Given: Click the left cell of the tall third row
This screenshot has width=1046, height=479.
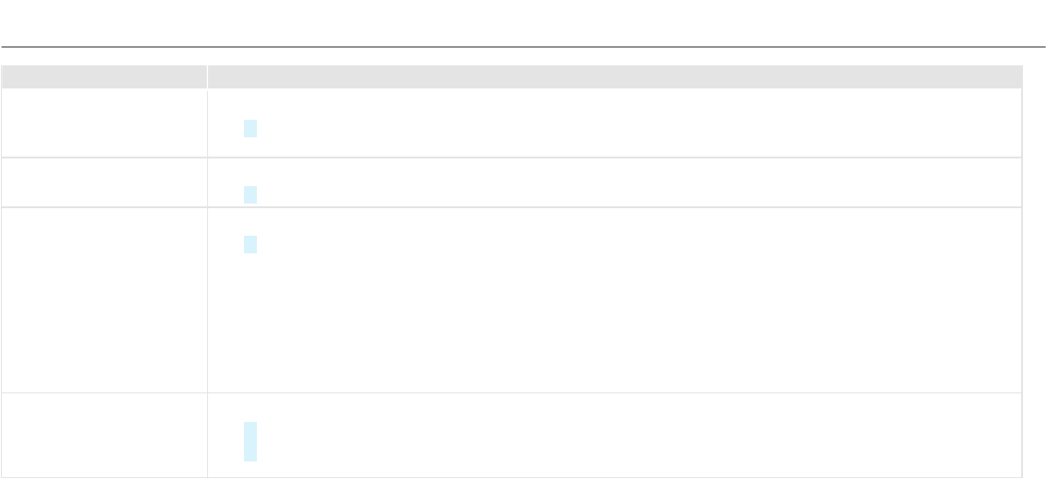Looking at the screenshot, I should point(103,299).
